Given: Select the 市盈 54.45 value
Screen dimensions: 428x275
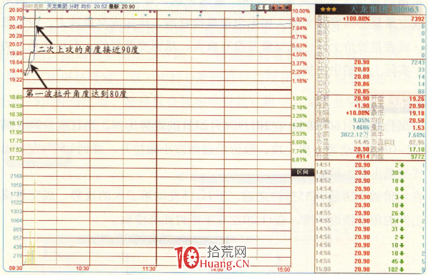Looking at the screenshot, I should tap(362, 142).
